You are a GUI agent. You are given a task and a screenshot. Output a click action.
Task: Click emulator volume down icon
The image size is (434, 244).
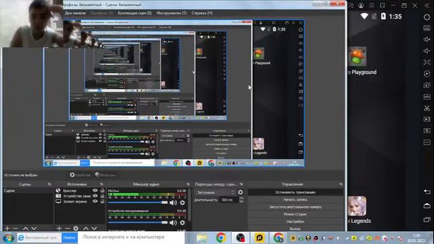(x=427, y=51)
